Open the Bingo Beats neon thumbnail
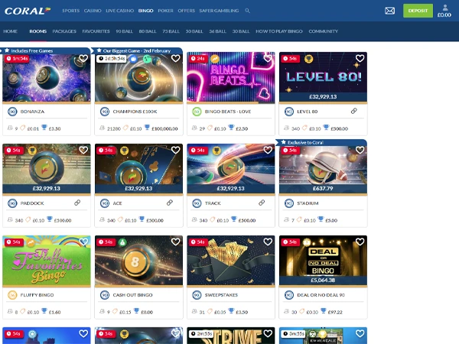This screenshot has height=344, width=459. pos(231,77)
